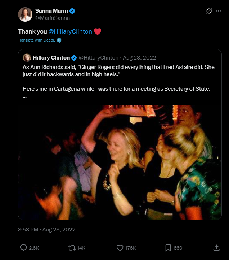Click Translate with DeepL link
229x260 pixels.
[37, 40]
